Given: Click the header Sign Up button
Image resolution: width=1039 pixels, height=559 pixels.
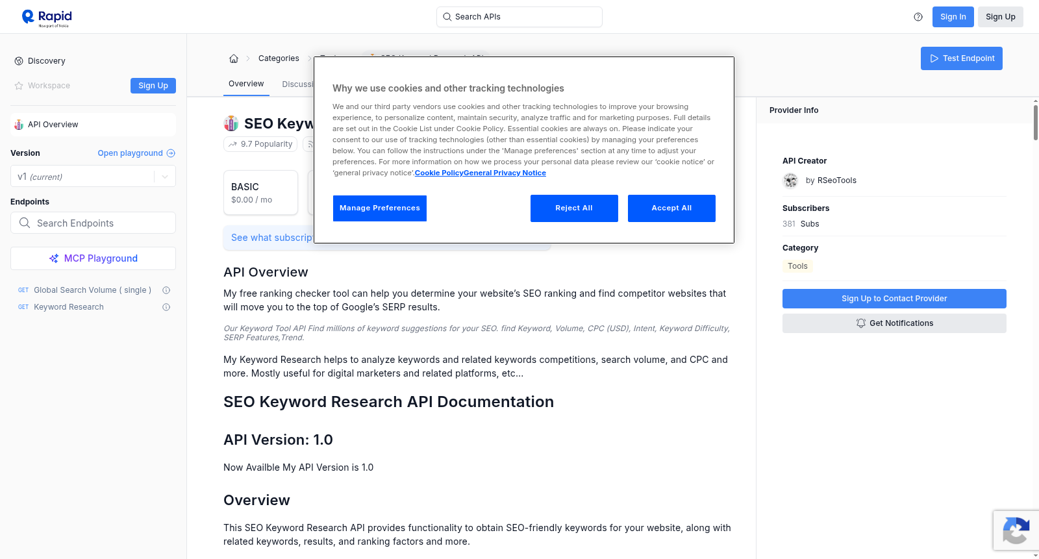Looking at the screenshot, I should [1001, 17].
